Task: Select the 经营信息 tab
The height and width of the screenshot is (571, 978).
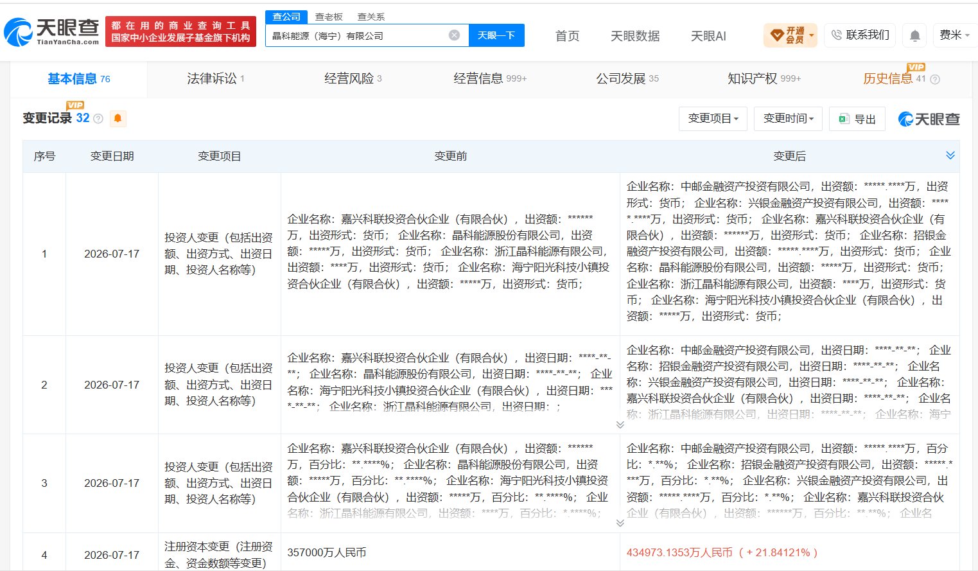Action: click(490, 79)
